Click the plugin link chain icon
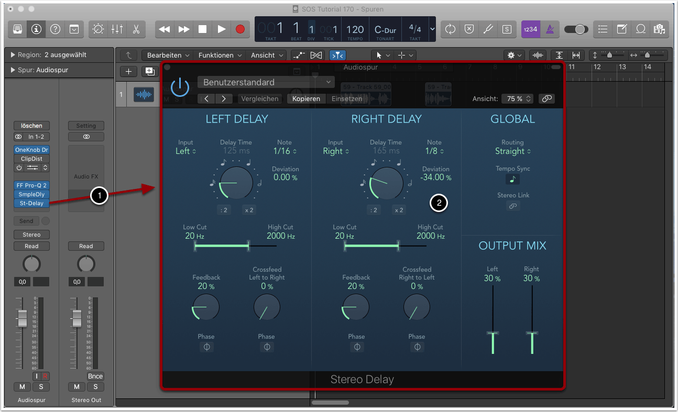 (x=546, y=98)
